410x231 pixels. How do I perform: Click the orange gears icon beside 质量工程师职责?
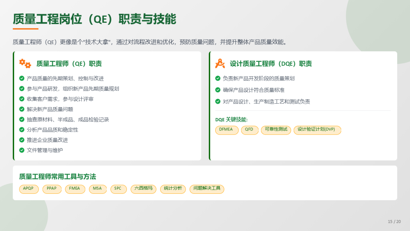tap(25, 63)
